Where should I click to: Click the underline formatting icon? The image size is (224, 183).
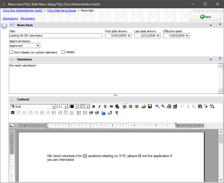[105, 106]
